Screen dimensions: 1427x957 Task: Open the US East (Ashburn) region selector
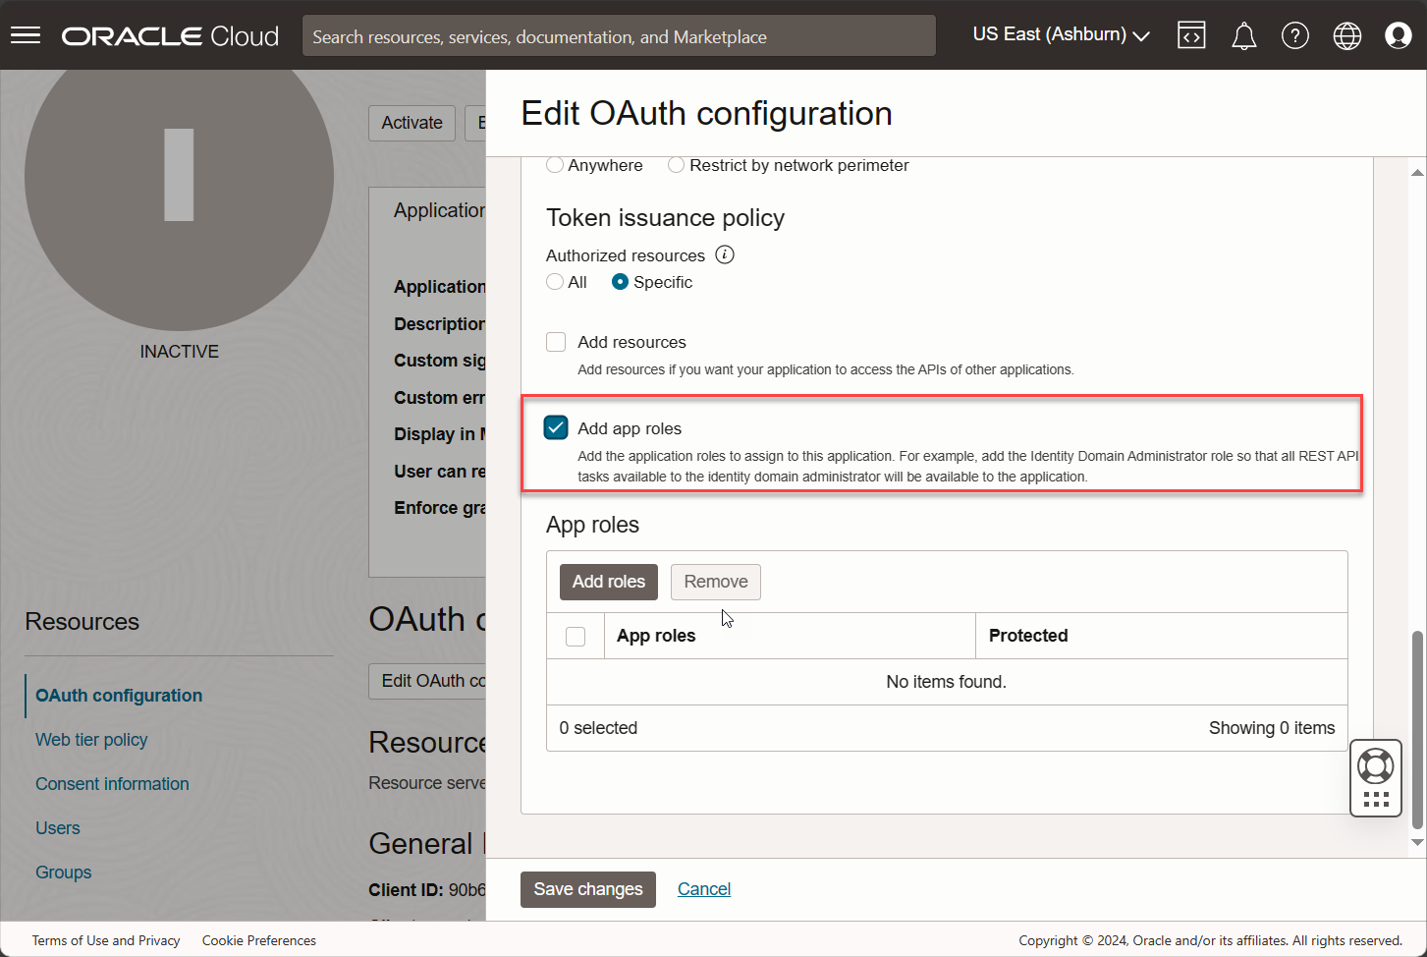[x=1059, y=33]
